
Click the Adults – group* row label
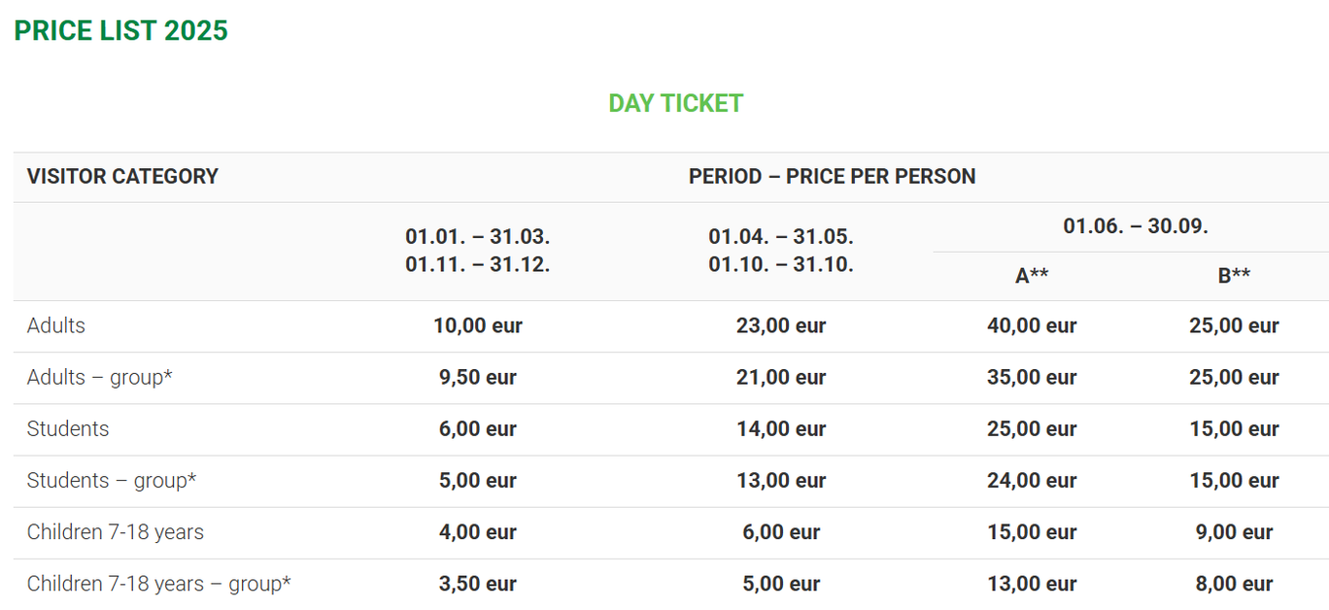(x=99, y=377)
